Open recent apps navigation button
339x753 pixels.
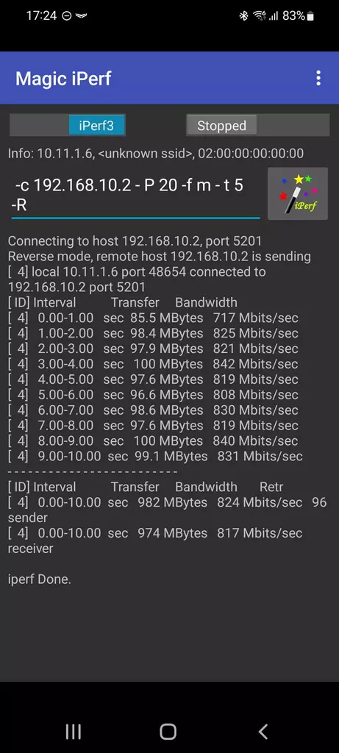pyautogui.click(x=73, y=732)
